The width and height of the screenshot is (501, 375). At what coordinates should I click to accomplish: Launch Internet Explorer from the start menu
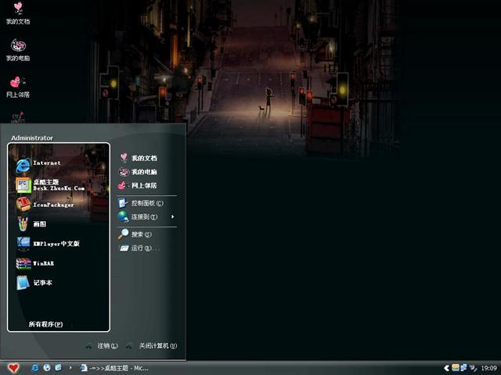pyautogui.click(x=23, y=166)
